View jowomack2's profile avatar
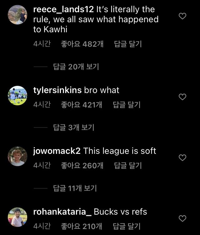 click(17, 156)
